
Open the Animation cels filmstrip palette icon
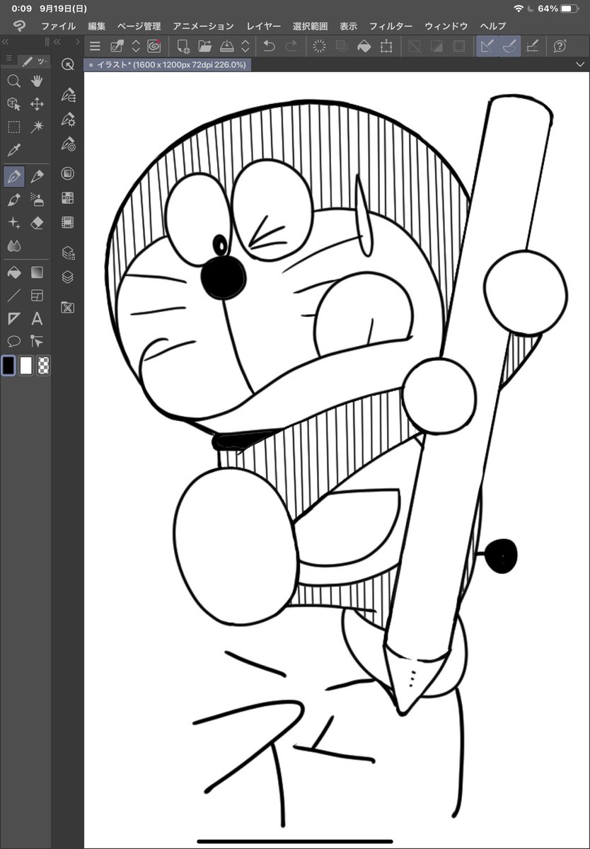click(x=68, y=223)
